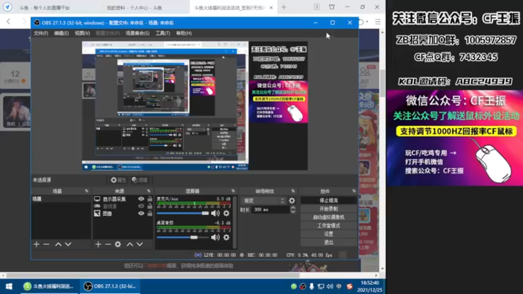Image resolution: width=523 pixels, height=294 pixels.
Task: Move scene down with the down arrow
Action: [68, 244]
